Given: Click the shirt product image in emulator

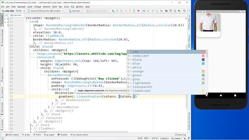Looking at the screenshot, I should 209,23.
